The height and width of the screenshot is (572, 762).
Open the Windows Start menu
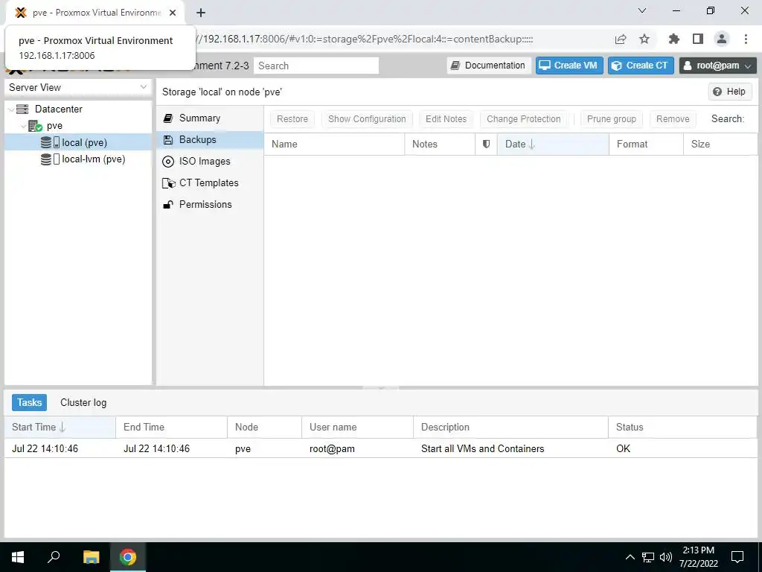click(18, 557)
